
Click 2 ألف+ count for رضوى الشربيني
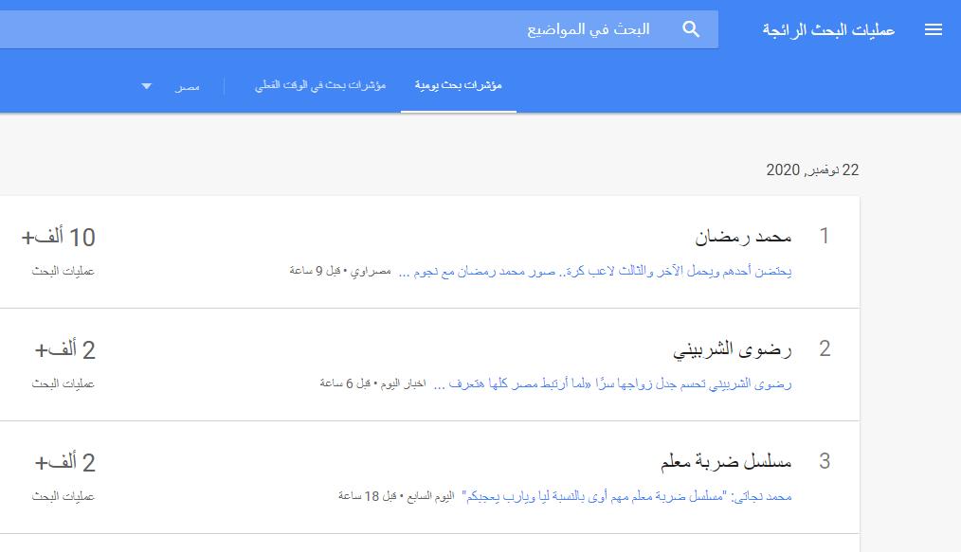65,350
